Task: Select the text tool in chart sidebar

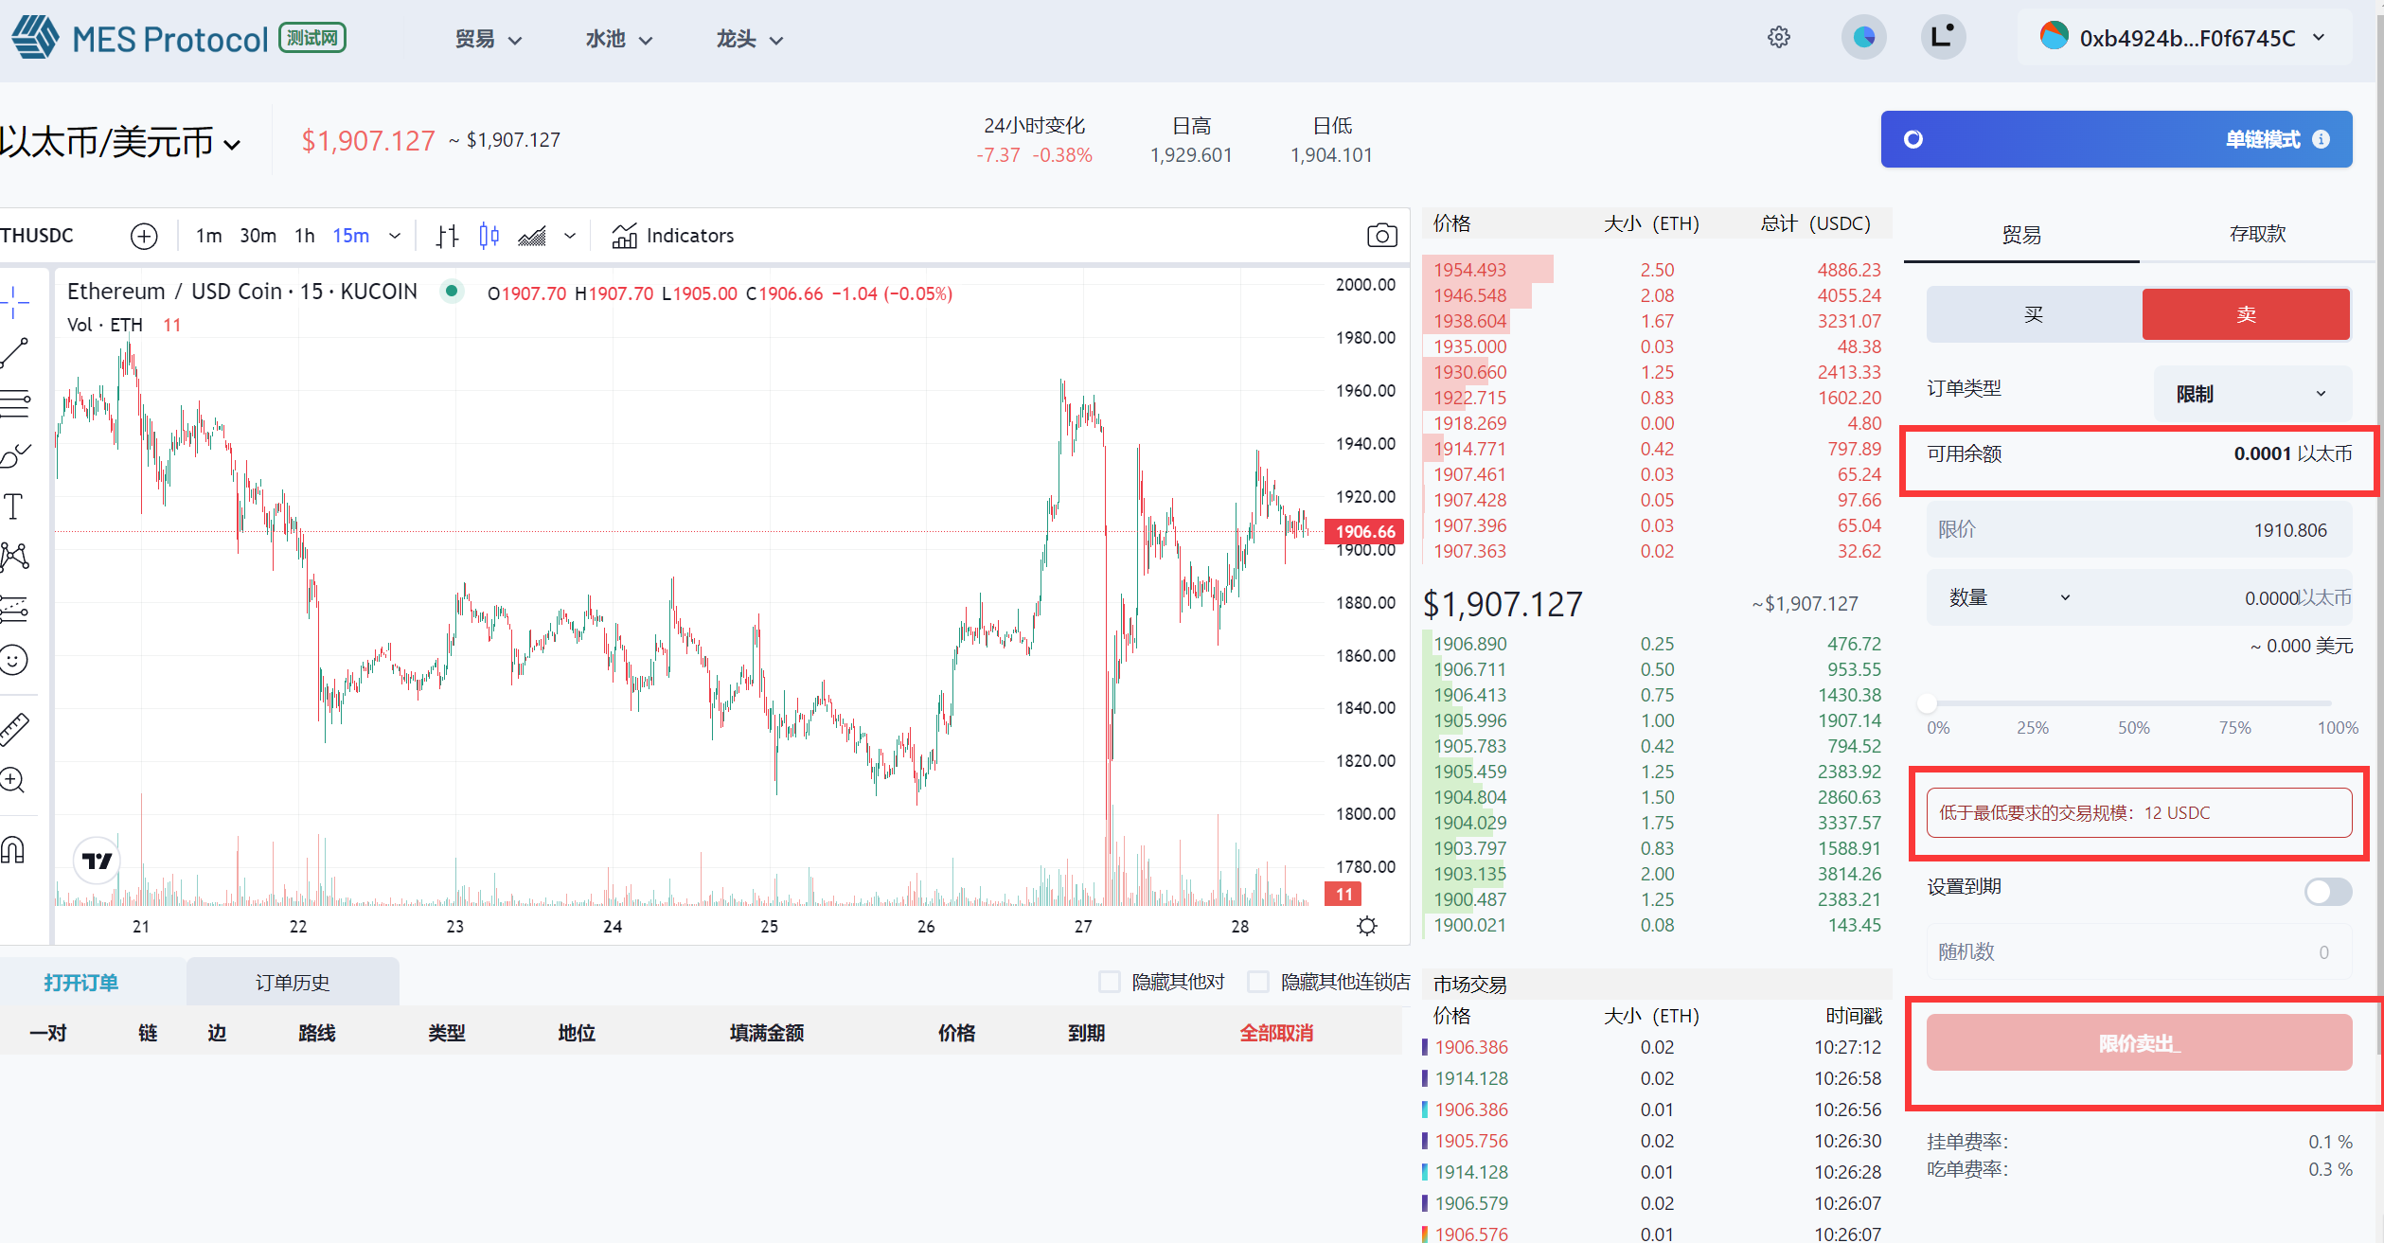Action: 14,506
